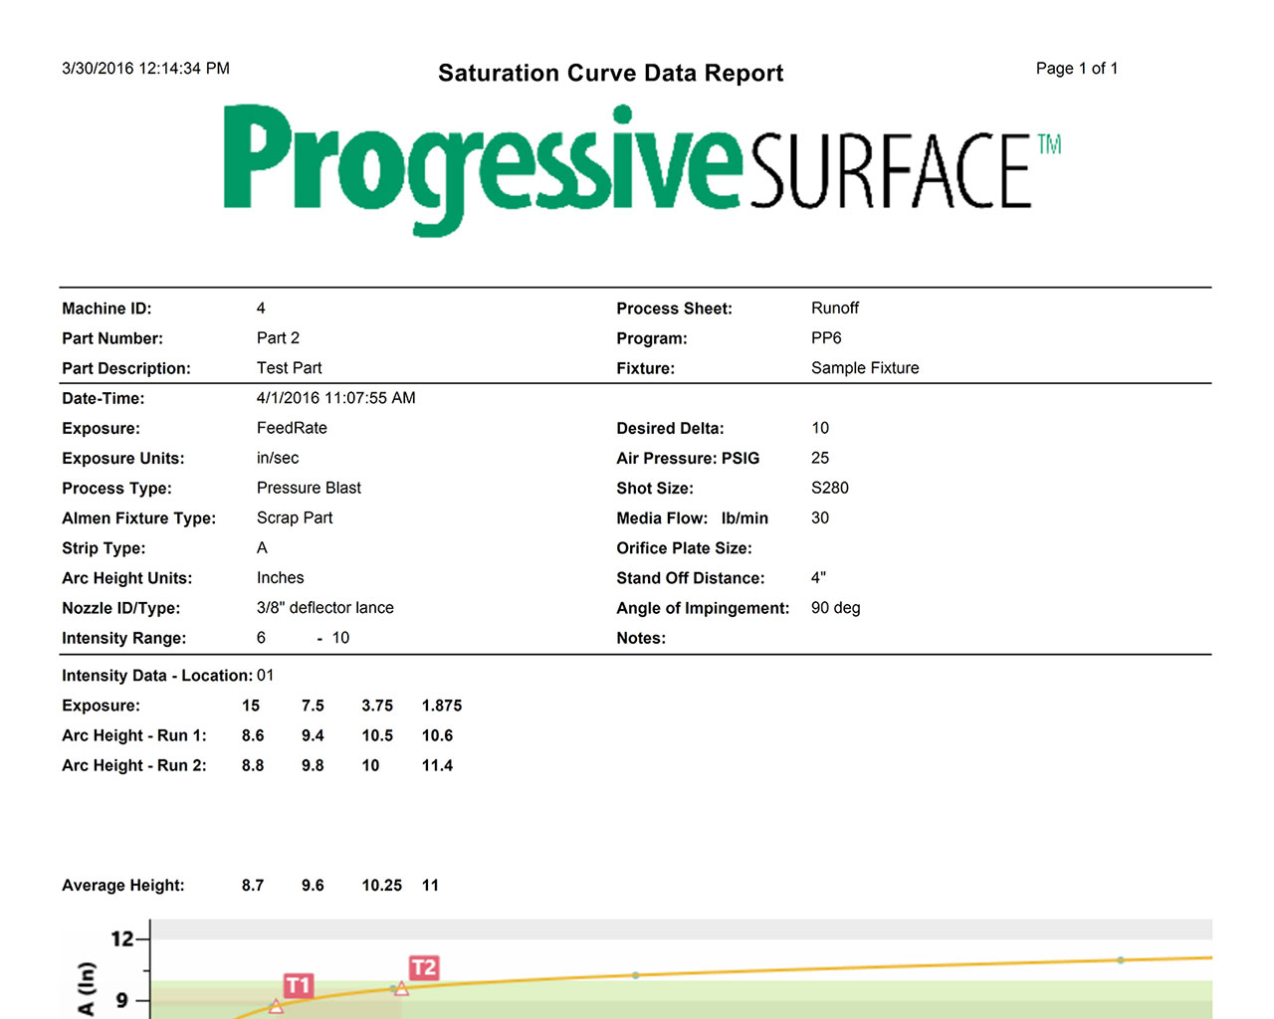Click Part Description value "Test Part"
Screen dimensions: 1274x1019
[289, 368]
